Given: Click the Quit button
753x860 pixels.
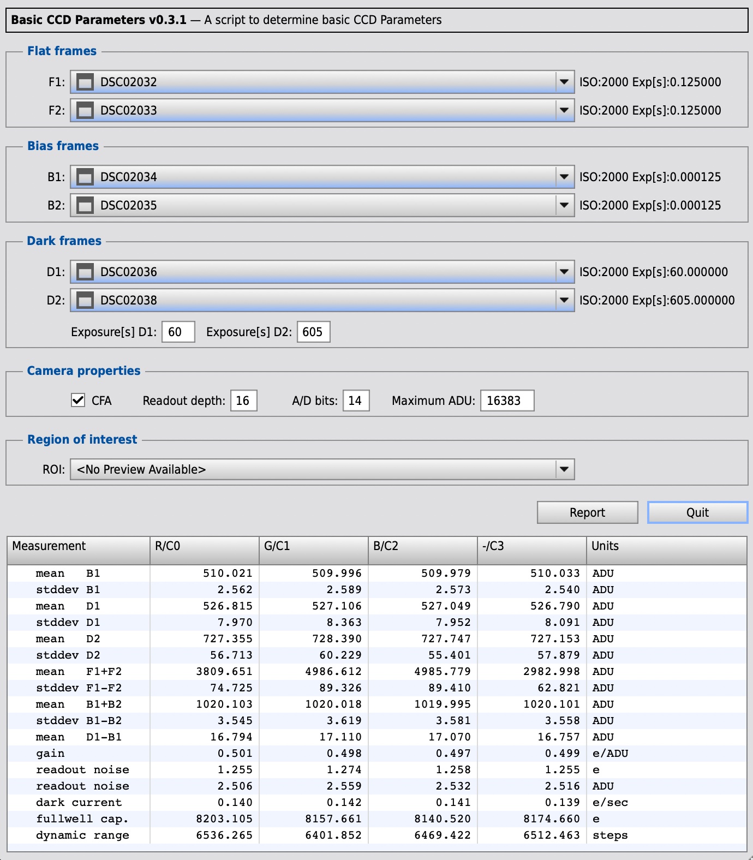Looking at the screenshot, I should [x=697, y=512].
